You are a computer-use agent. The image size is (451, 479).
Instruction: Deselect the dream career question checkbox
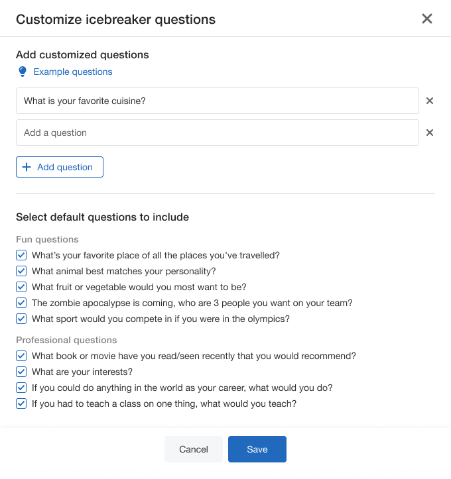click(x=21, y=388)
